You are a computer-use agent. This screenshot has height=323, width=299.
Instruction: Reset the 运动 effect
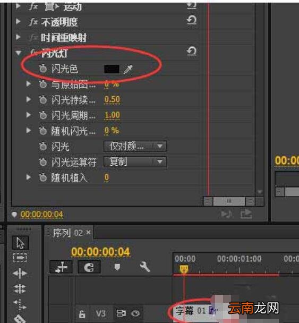tap(192, 5)
